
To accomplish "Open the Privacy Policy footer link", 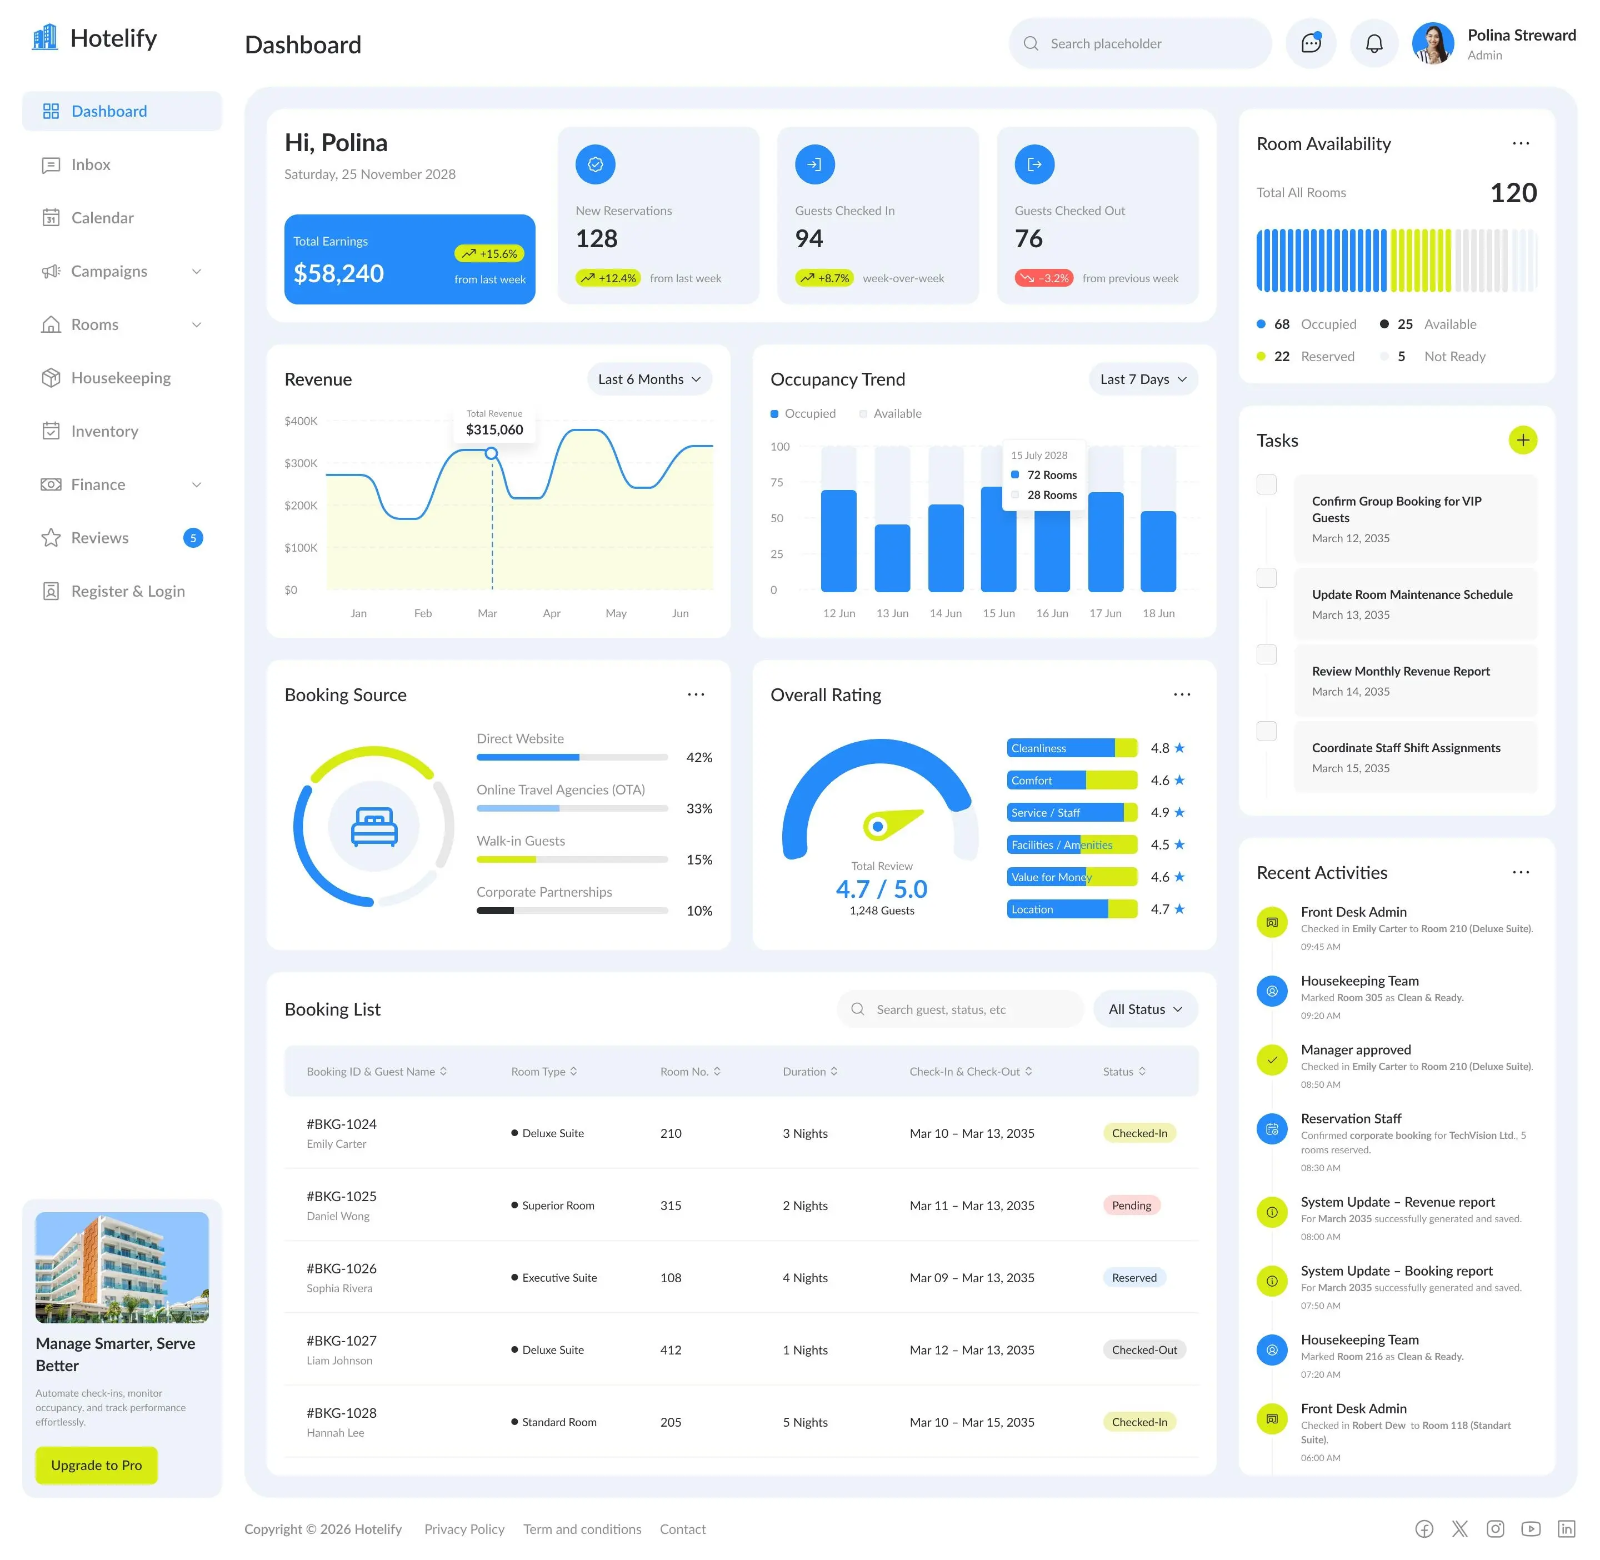I will 464,1529.
